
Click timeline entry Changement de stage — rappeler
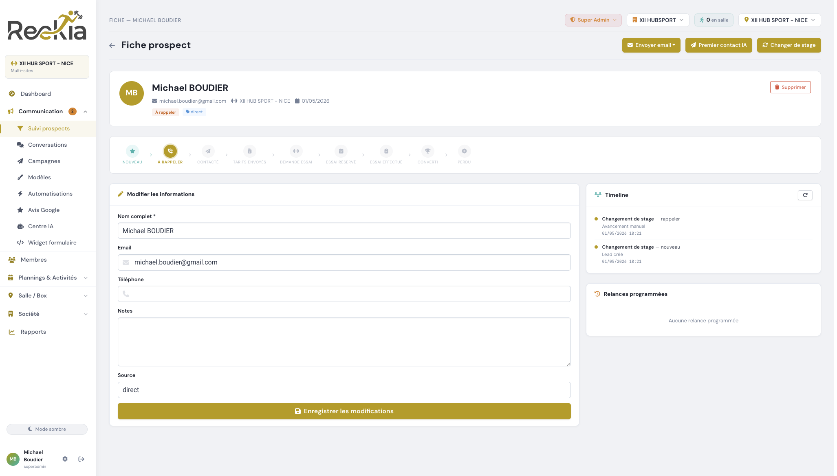click(703, 226)
